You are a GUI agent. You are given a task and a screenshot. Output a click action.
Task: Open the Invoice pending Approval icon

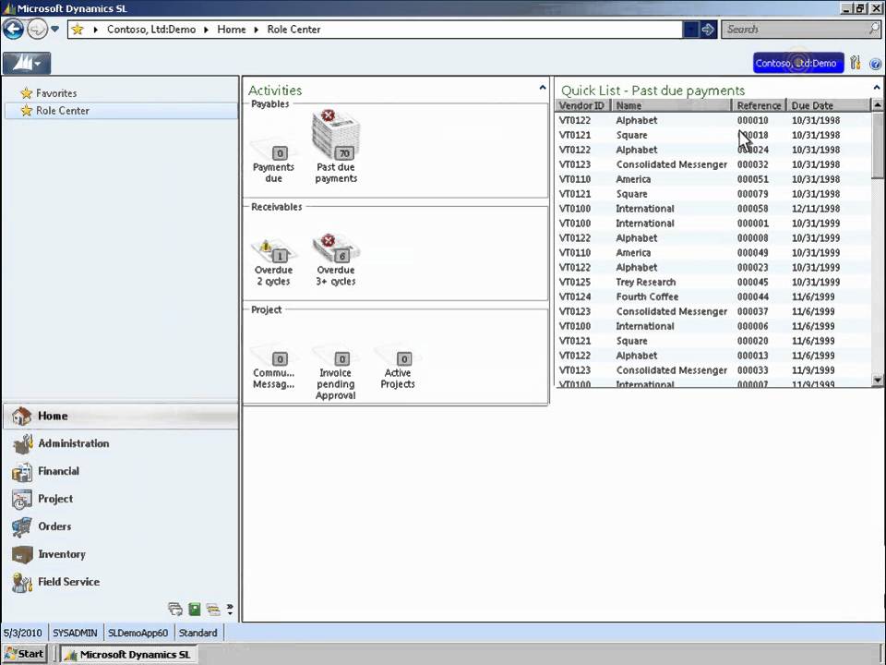(x=336, y=372)
